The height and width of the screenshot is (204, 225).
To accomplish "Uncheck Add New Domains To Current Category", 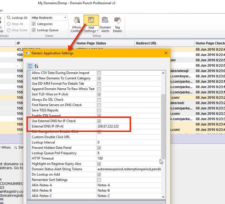I will (99, 79).
